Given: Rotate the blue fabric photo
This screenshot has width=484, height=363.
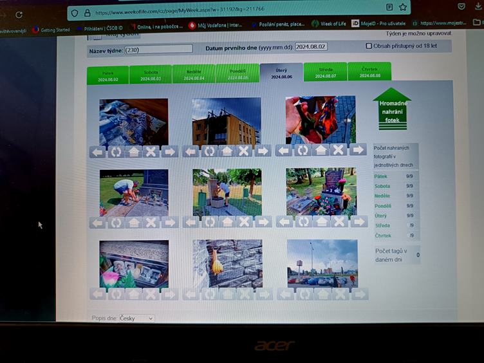Looking at the screenshot, I should tap(116, 152).
